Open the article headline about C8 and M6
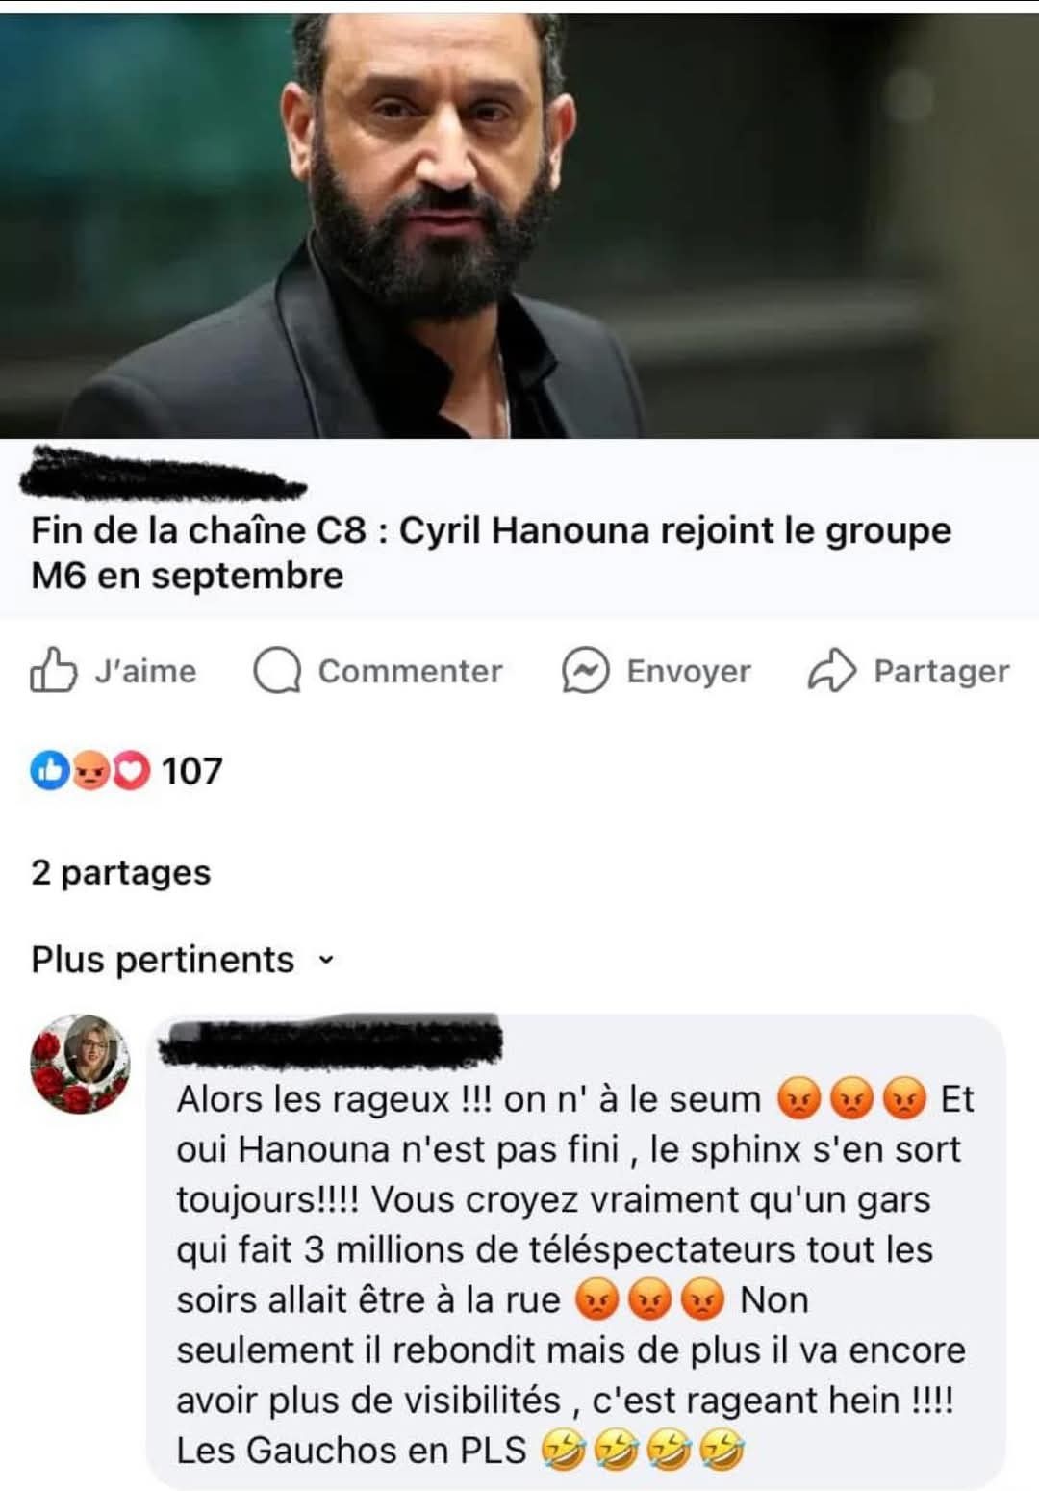Screen dimensions: 1039x1491 click(491, 553)
